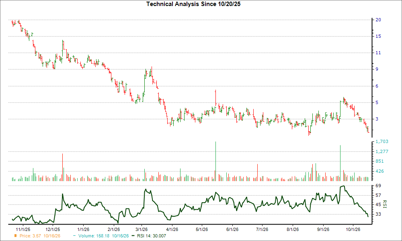Click the 6/1/26 date label
402x241 pixels.
coord(232,229)
